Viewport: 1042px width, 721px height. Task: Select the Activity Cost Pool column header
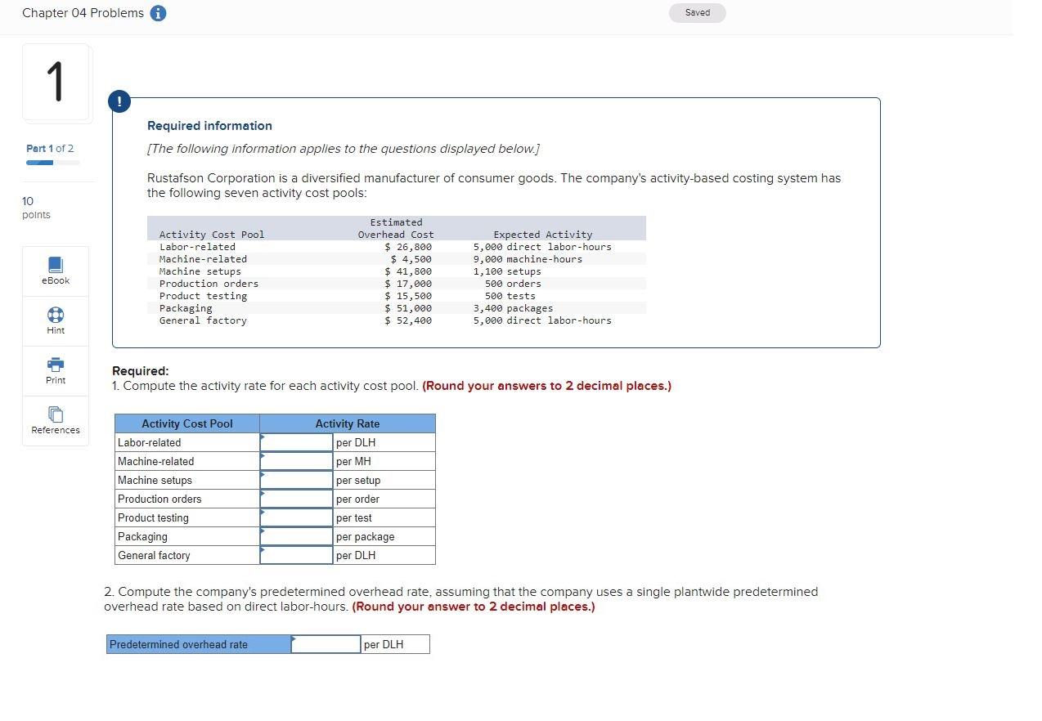tap(187, 423)
